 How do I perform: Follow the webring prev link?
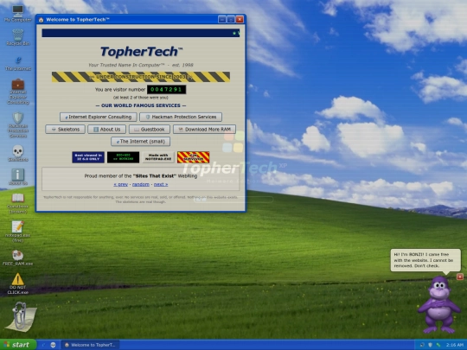pyautogui.click(x=120, y=185)
